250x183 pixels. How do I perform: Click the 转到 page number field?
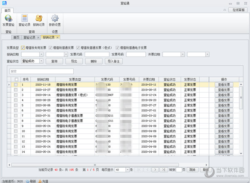179,170
